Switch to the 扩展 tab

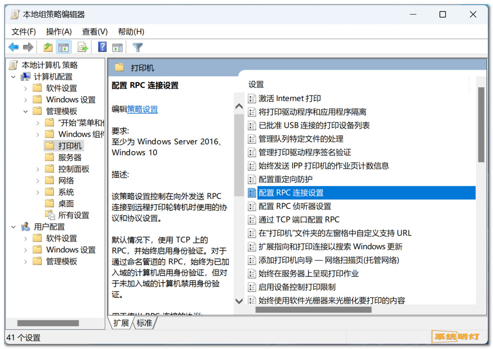pos(121,323)
